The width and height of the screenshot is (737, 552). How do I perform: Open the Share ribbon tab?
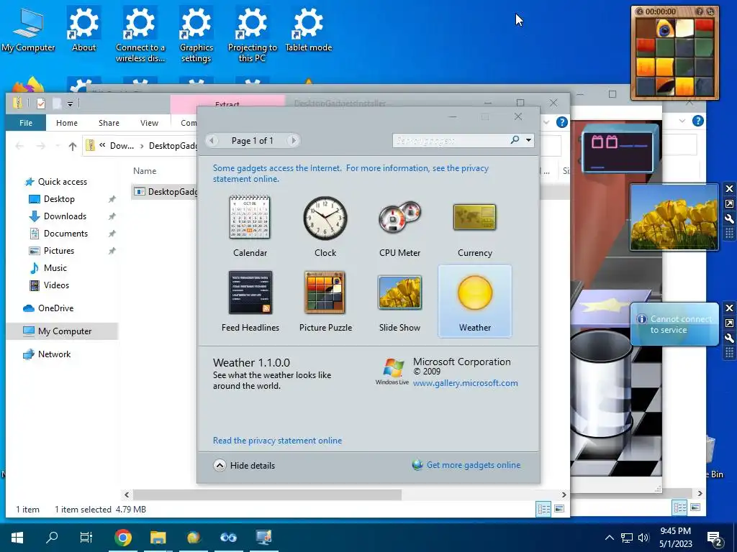109,122
